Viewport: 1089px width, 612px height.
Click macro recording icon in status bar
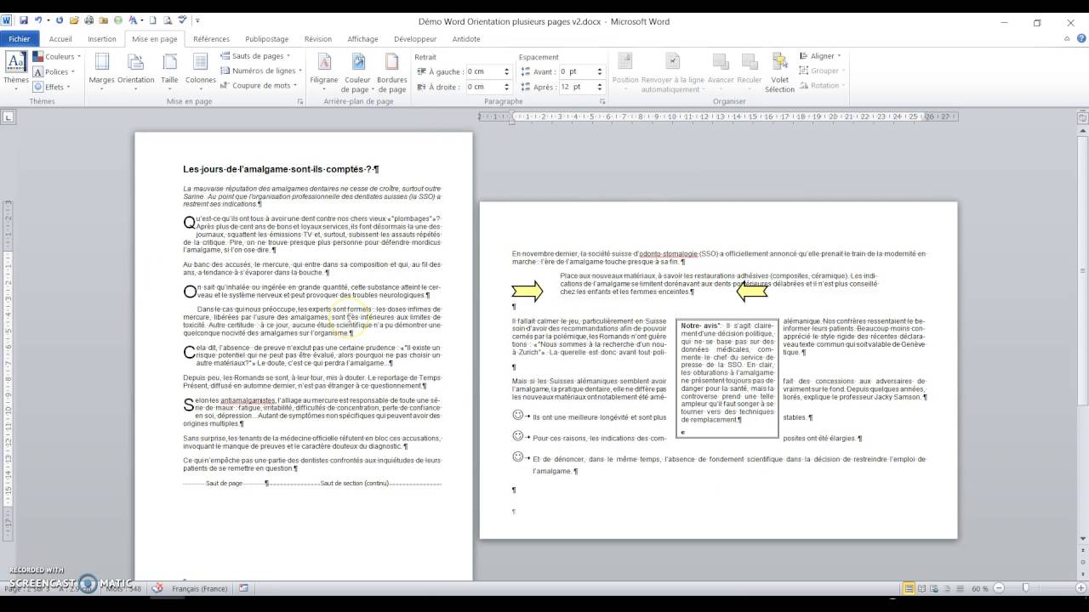(244, 588)
